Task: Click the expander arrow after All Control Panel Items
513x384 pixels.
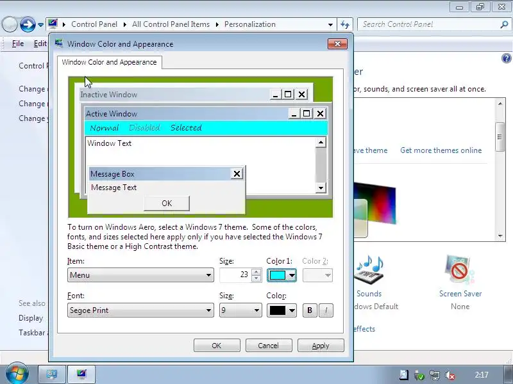Action: [x=217, y=24]
